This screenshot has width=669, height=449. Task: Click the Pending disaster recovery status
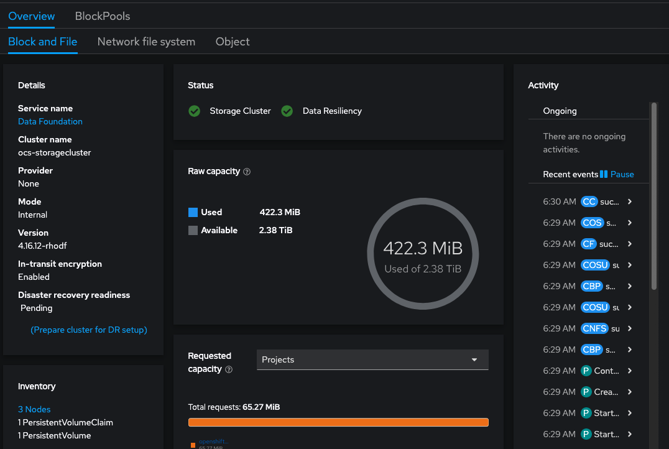(36, 308)
